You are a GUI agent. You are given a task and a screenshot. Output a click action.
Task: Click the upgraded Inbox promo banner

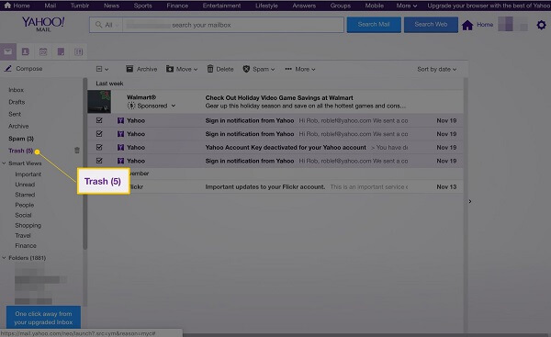(43, 318)
